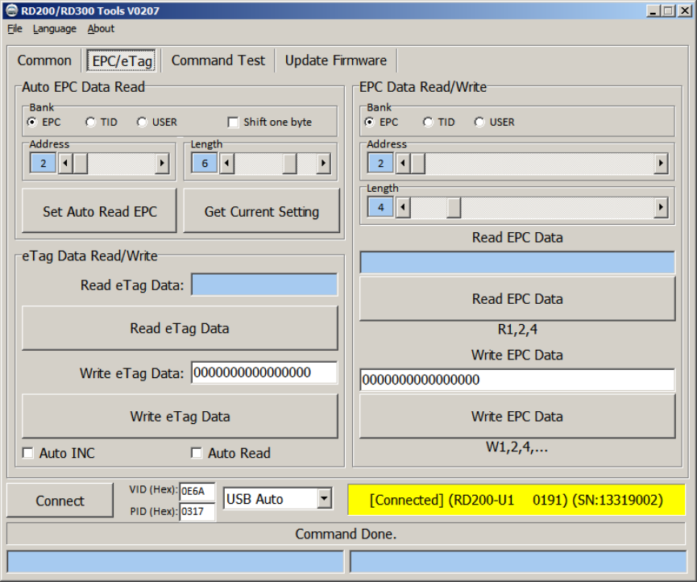Click the yellow Connected status label

[517, 500]
